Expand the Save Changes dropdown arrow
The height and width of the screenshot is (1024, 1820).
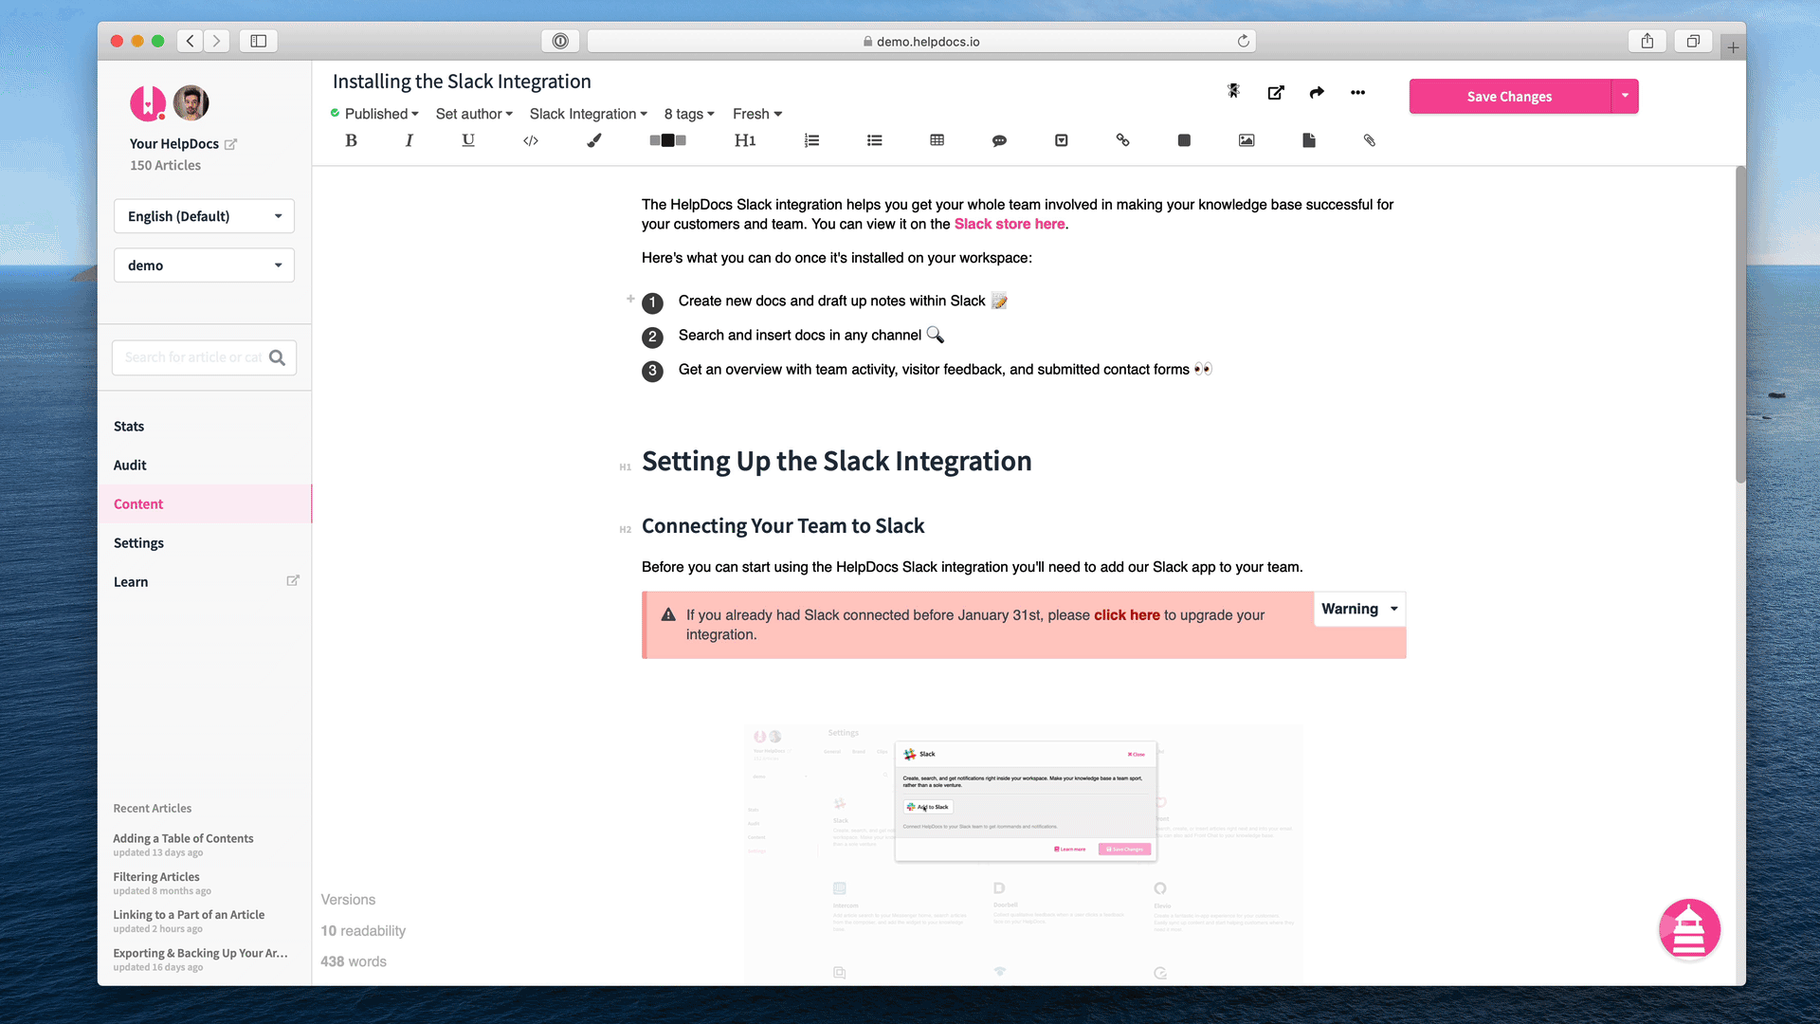[1625, 96]
